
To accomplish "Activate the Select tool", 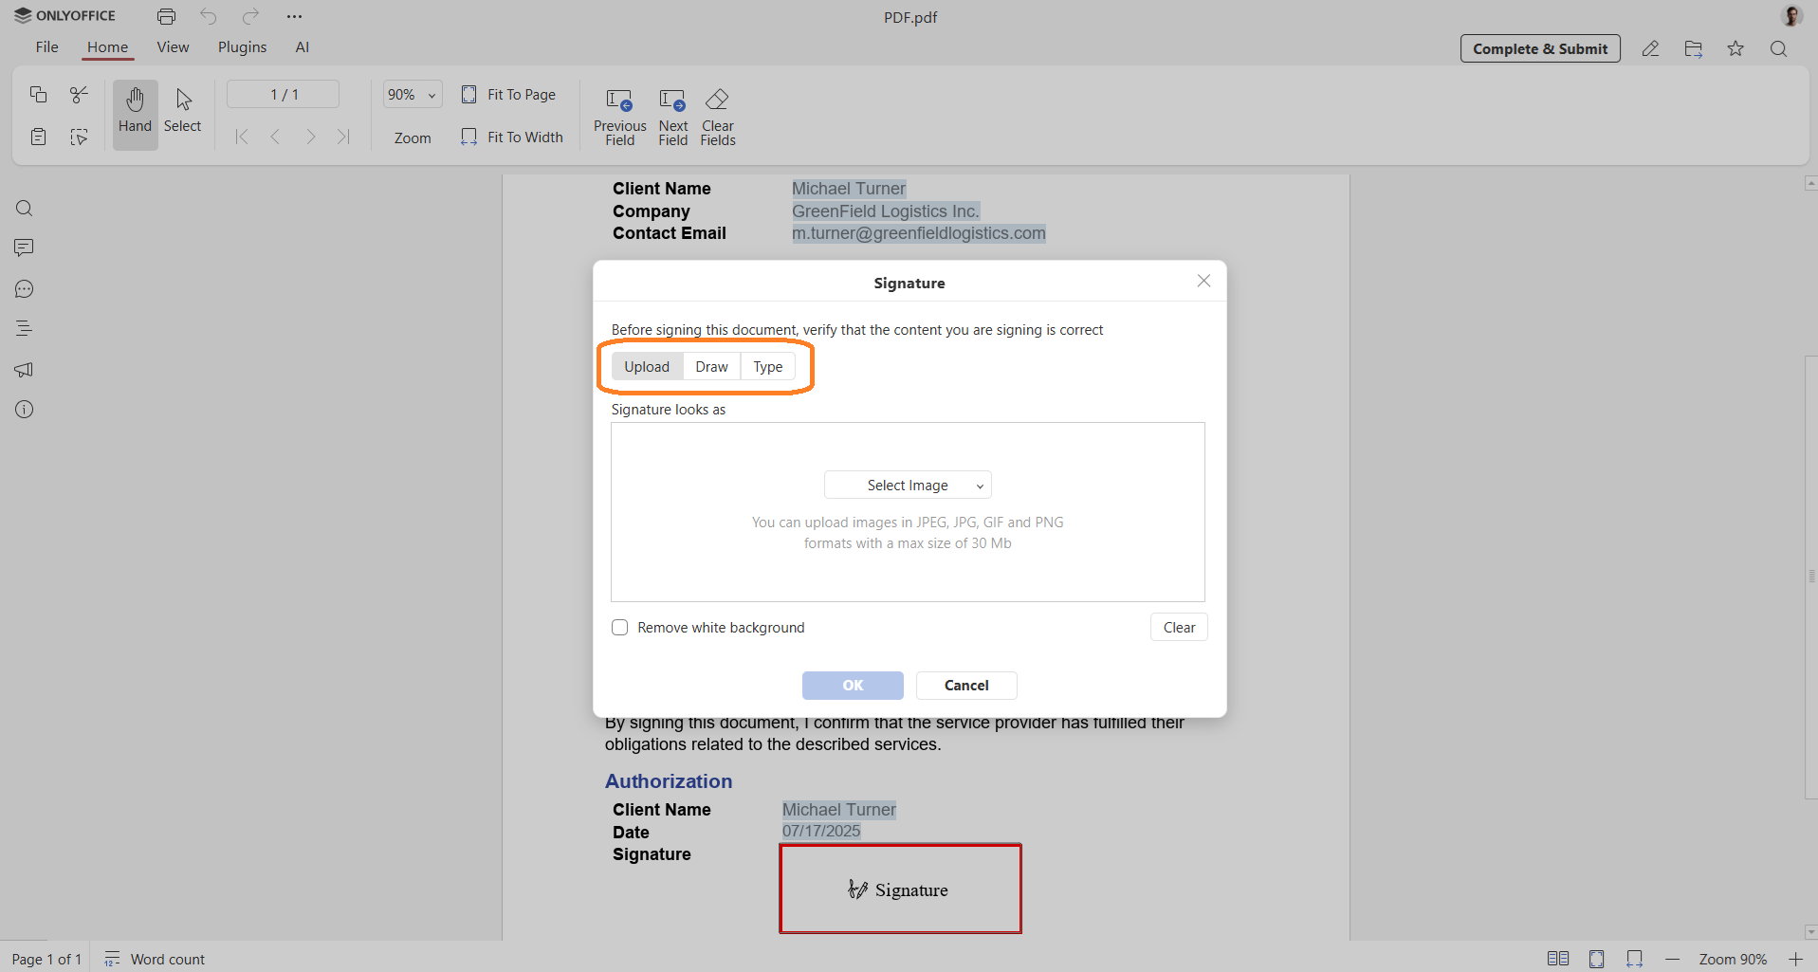I will 182,112.
